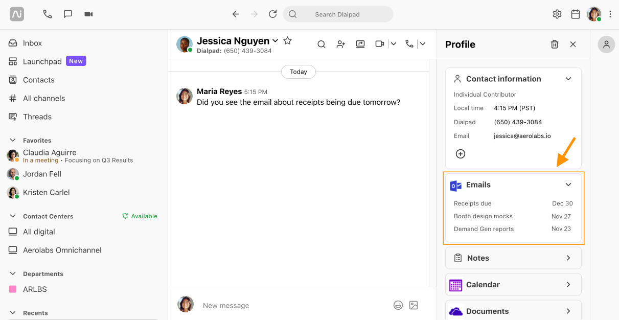Open call options dropdown arrow
The width and height of the screenshot is (619, 320).
(423, 44)
